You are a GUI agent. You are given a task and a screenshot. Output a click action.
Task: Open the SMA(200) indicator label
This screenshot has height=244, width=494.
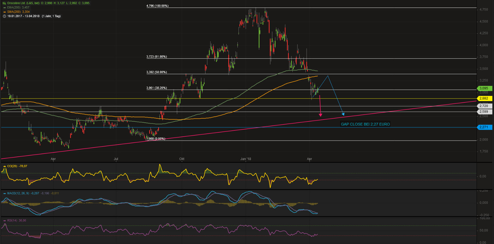(x=14, y=12)
